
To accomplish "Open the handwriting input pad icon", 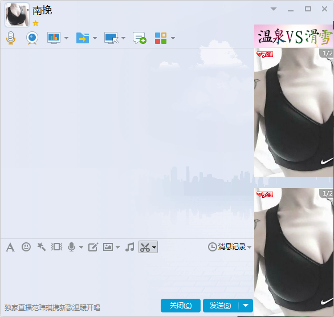I will [x=93, y=247].
